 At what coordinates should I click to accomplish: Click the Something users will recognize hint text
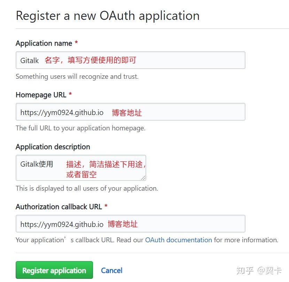[78, 76]
